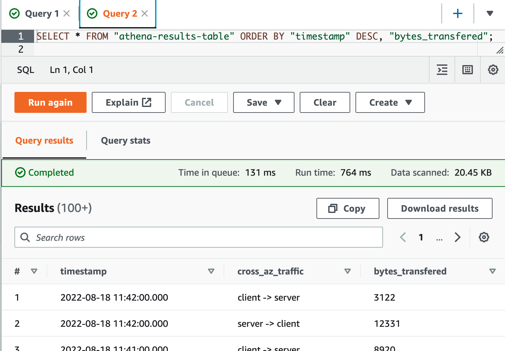
Task: Click the disabled Cancel button
Action: (x=199, y=102)
